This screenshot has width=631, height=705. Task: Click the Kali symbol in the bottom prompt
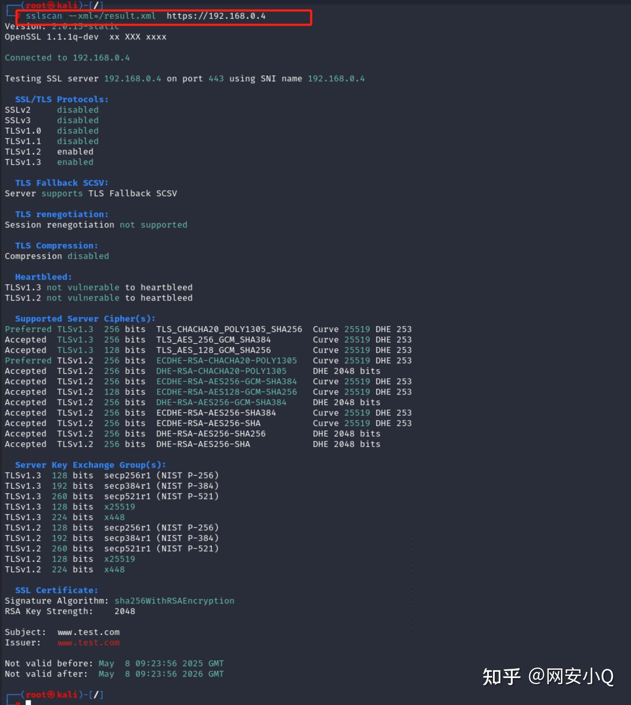[x=51, y=695]
